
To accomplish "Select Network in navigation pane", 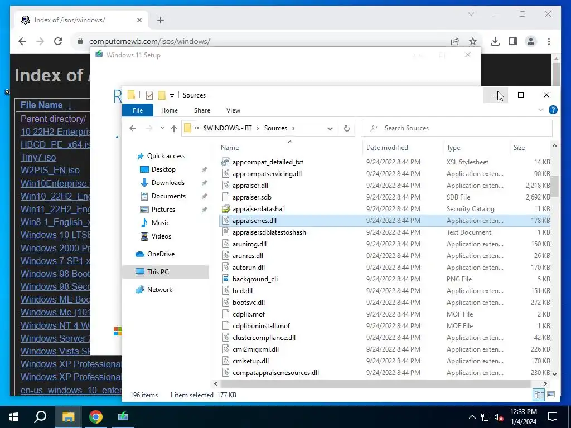I will (159, 290).
